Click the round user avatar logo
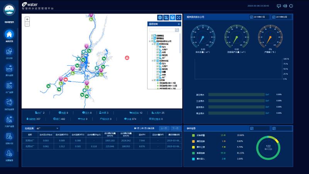309x174 pixels. tap(9, 10)
